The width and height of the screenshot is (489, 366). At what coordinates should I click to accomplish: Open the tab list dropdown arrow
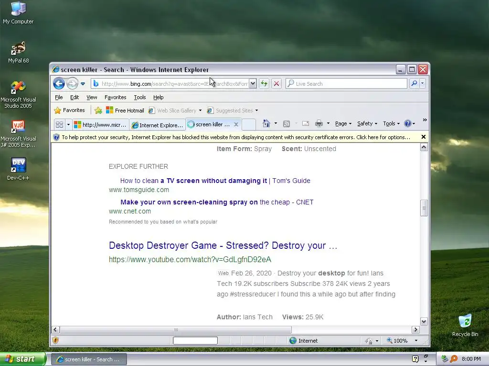(68, 124)
